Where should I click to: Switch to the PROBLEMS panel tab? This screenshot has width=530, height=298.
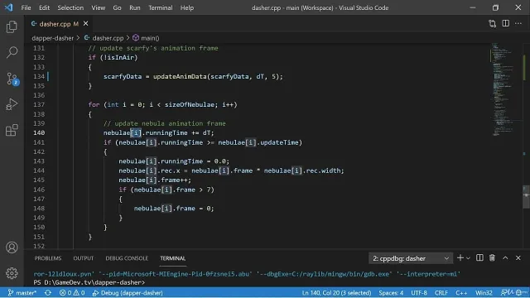[x=48, y=258]
